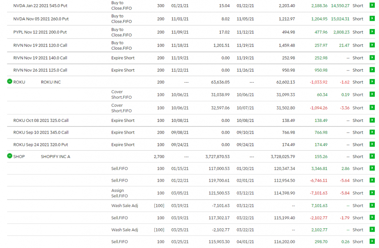This screenshot has height=248, width=379.
Task: Click green arrow on RIVN Nov 19 140.0 Call row
Action: coord(372,58)
